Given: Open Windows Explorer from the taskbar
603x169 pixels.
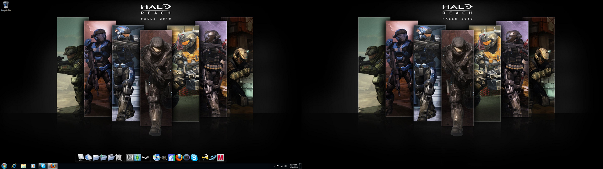Looking at the screenshot, I should (x=24, y=166).
